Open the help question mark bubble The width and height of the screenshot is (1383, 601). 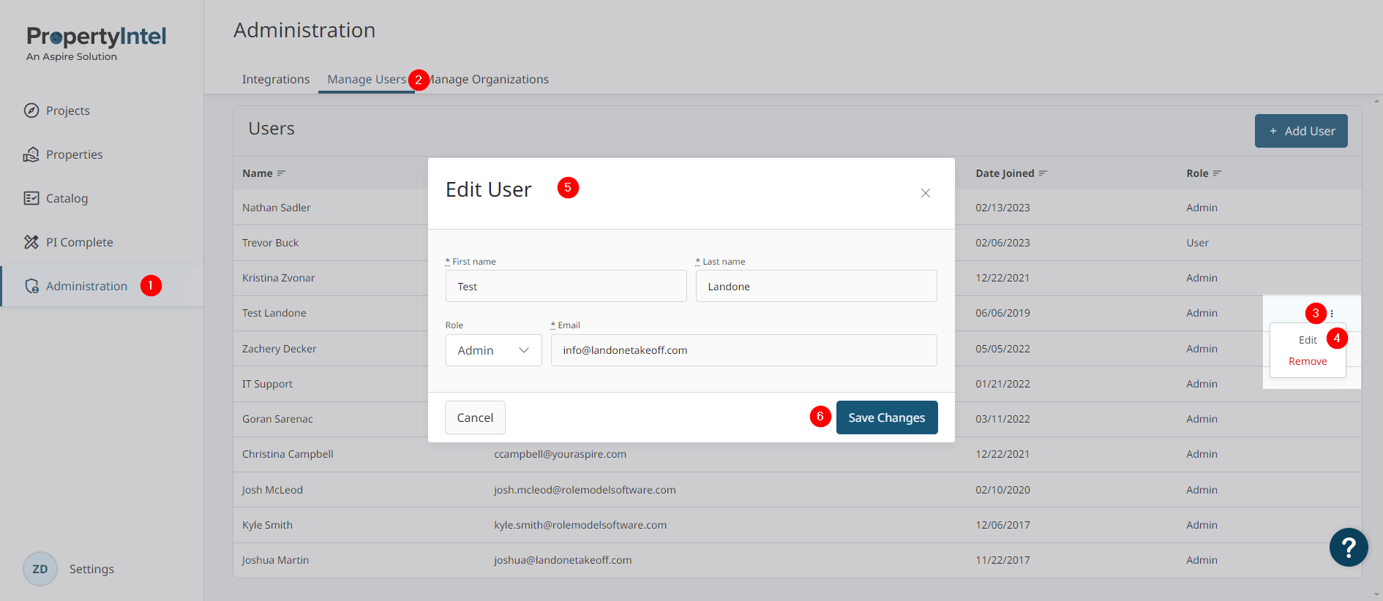pyautogui.click(x=1349, y=547)
